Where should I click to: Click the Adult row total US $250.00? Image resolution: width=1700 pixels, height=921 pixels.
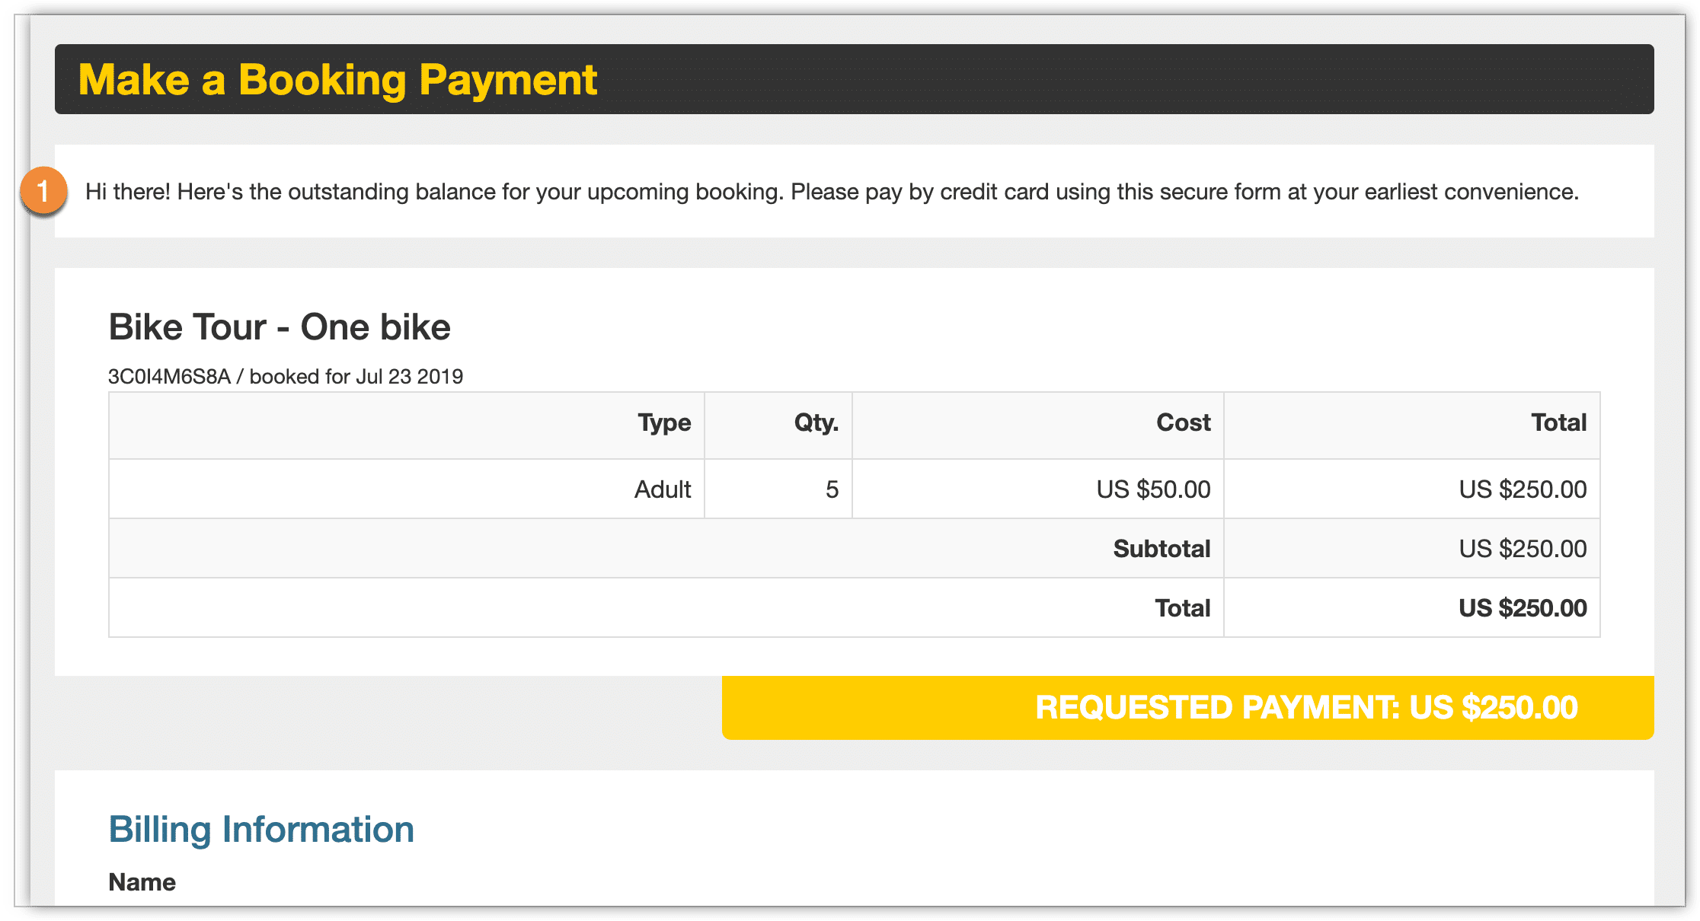(1523, 489)
